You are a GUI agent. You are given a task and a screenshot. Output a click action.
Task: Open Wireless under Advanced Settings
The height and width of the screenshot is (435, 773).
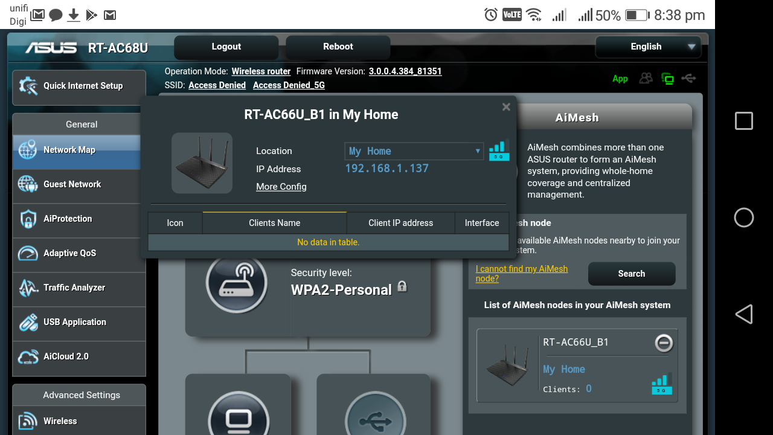(x=79, y=421)
